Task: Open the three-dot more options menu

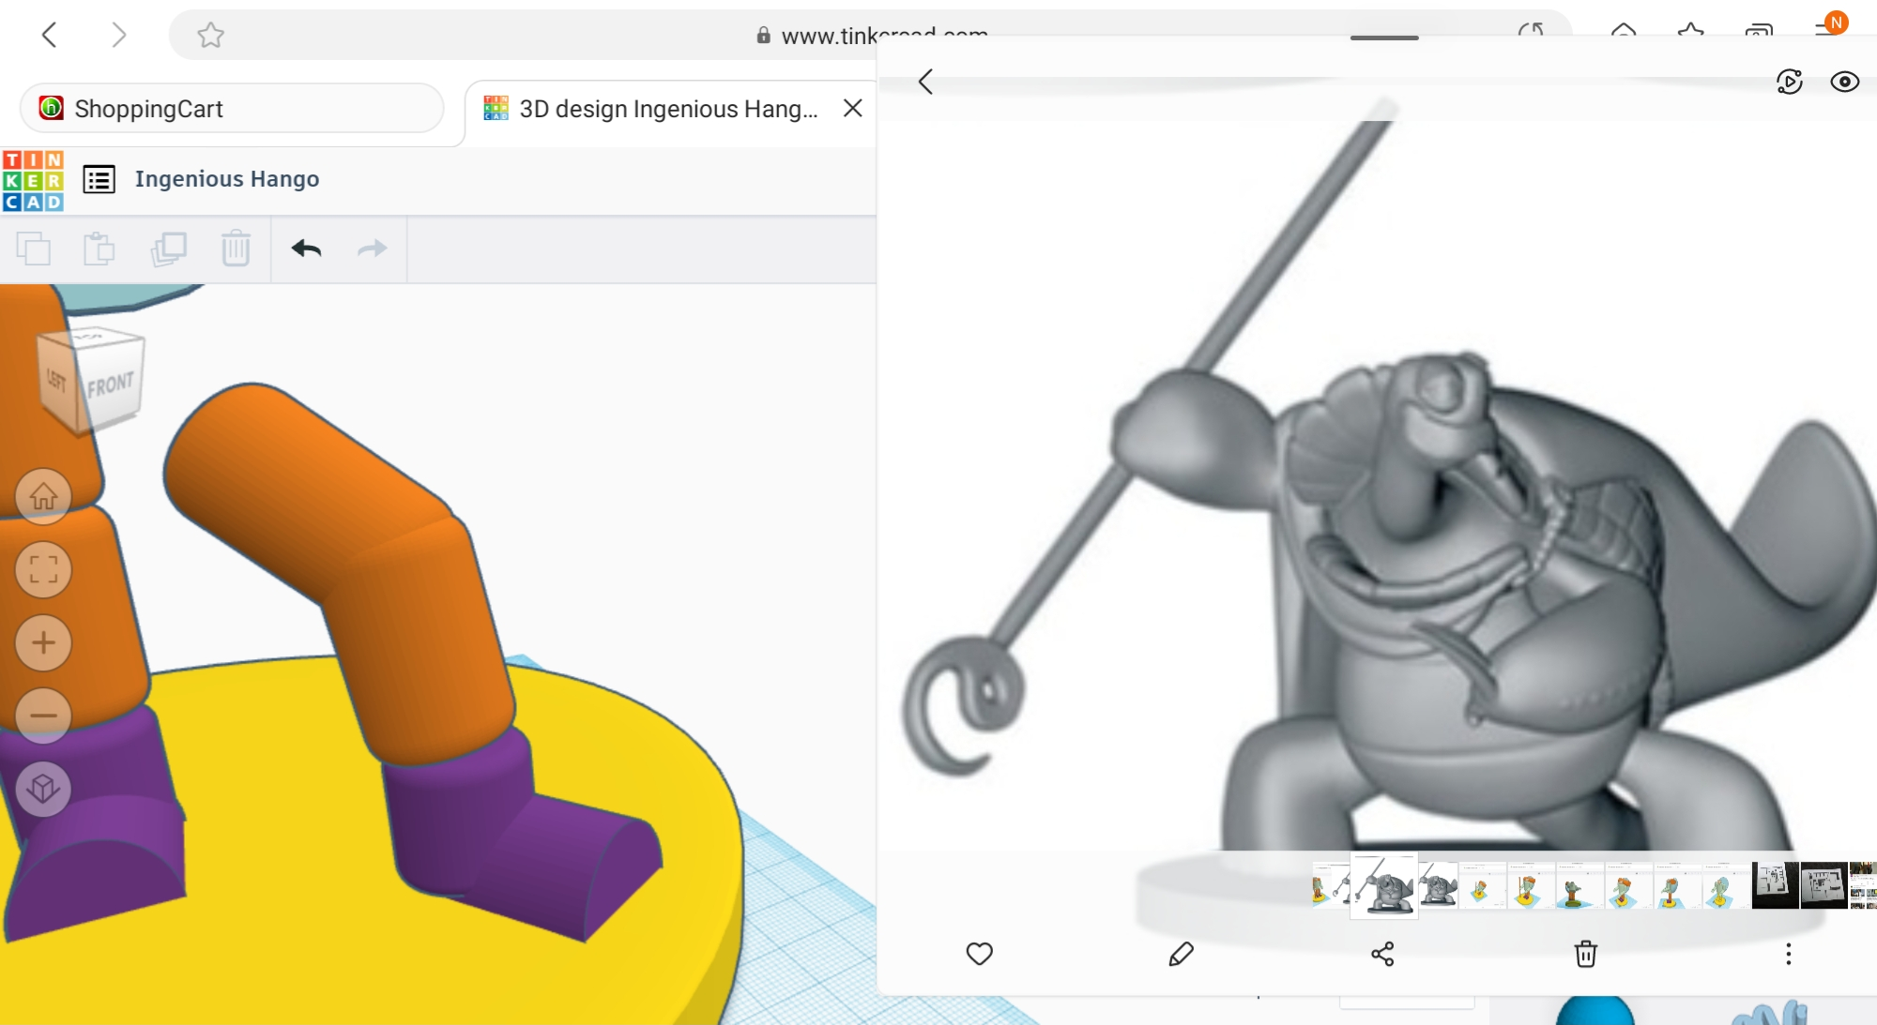Action: pos(1788,954)
